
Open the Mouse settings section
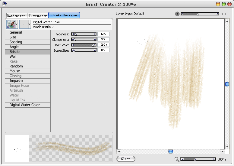coord(28,71)
